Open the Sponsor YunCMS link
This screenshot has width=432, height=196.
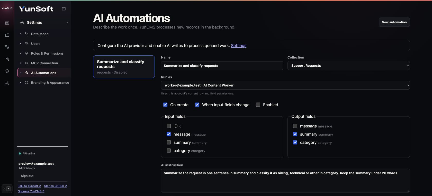tap(31, 191)
